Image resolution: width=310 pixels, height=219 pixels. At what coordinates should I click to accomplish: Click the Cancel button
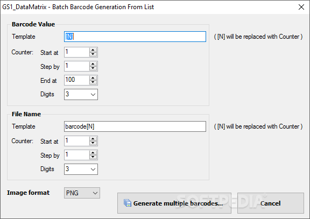click(271, 203)
